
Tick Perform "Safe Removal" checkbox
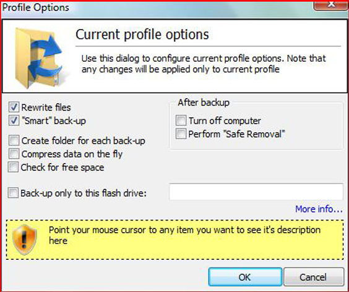click(x=181, y=134)
